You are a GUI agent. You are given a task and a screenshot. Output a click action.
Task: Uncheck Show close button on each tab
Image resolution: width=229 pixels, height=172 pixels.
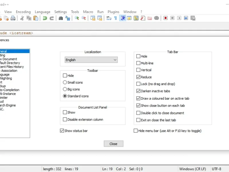[138, 105]
